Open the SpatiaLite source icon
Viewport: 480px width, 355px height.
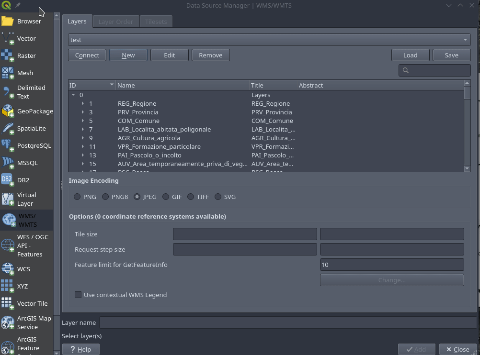(7, 128)
